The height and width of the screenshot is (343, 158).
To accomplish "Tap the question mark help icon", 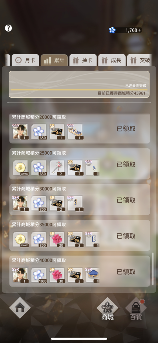I will pos(8,28).
